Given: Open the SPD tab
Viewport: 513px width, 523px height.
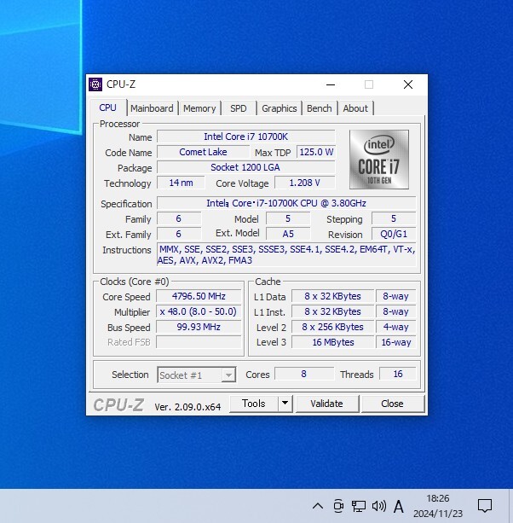Looking at the screenshot, I should coord(239,108).
